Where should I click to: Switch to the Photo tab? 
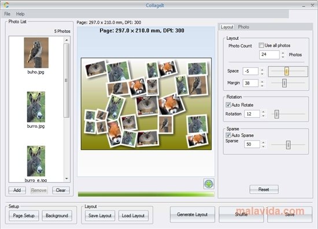coord(243,27)
